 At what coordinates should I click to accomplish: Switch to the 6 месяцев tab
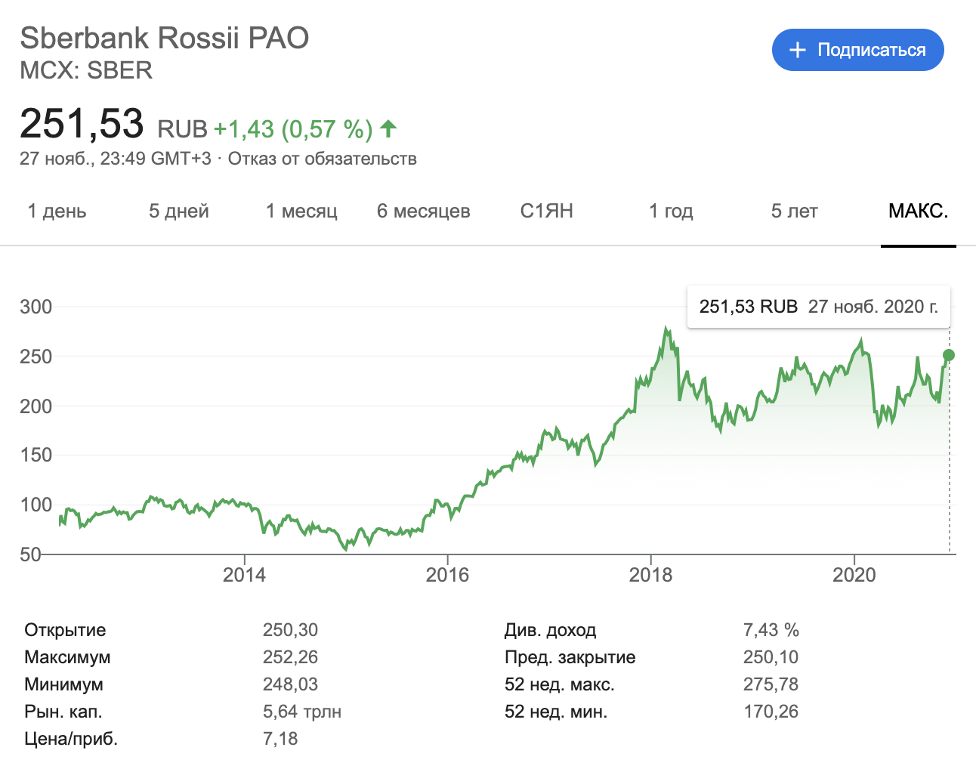(x=424, y=211)
